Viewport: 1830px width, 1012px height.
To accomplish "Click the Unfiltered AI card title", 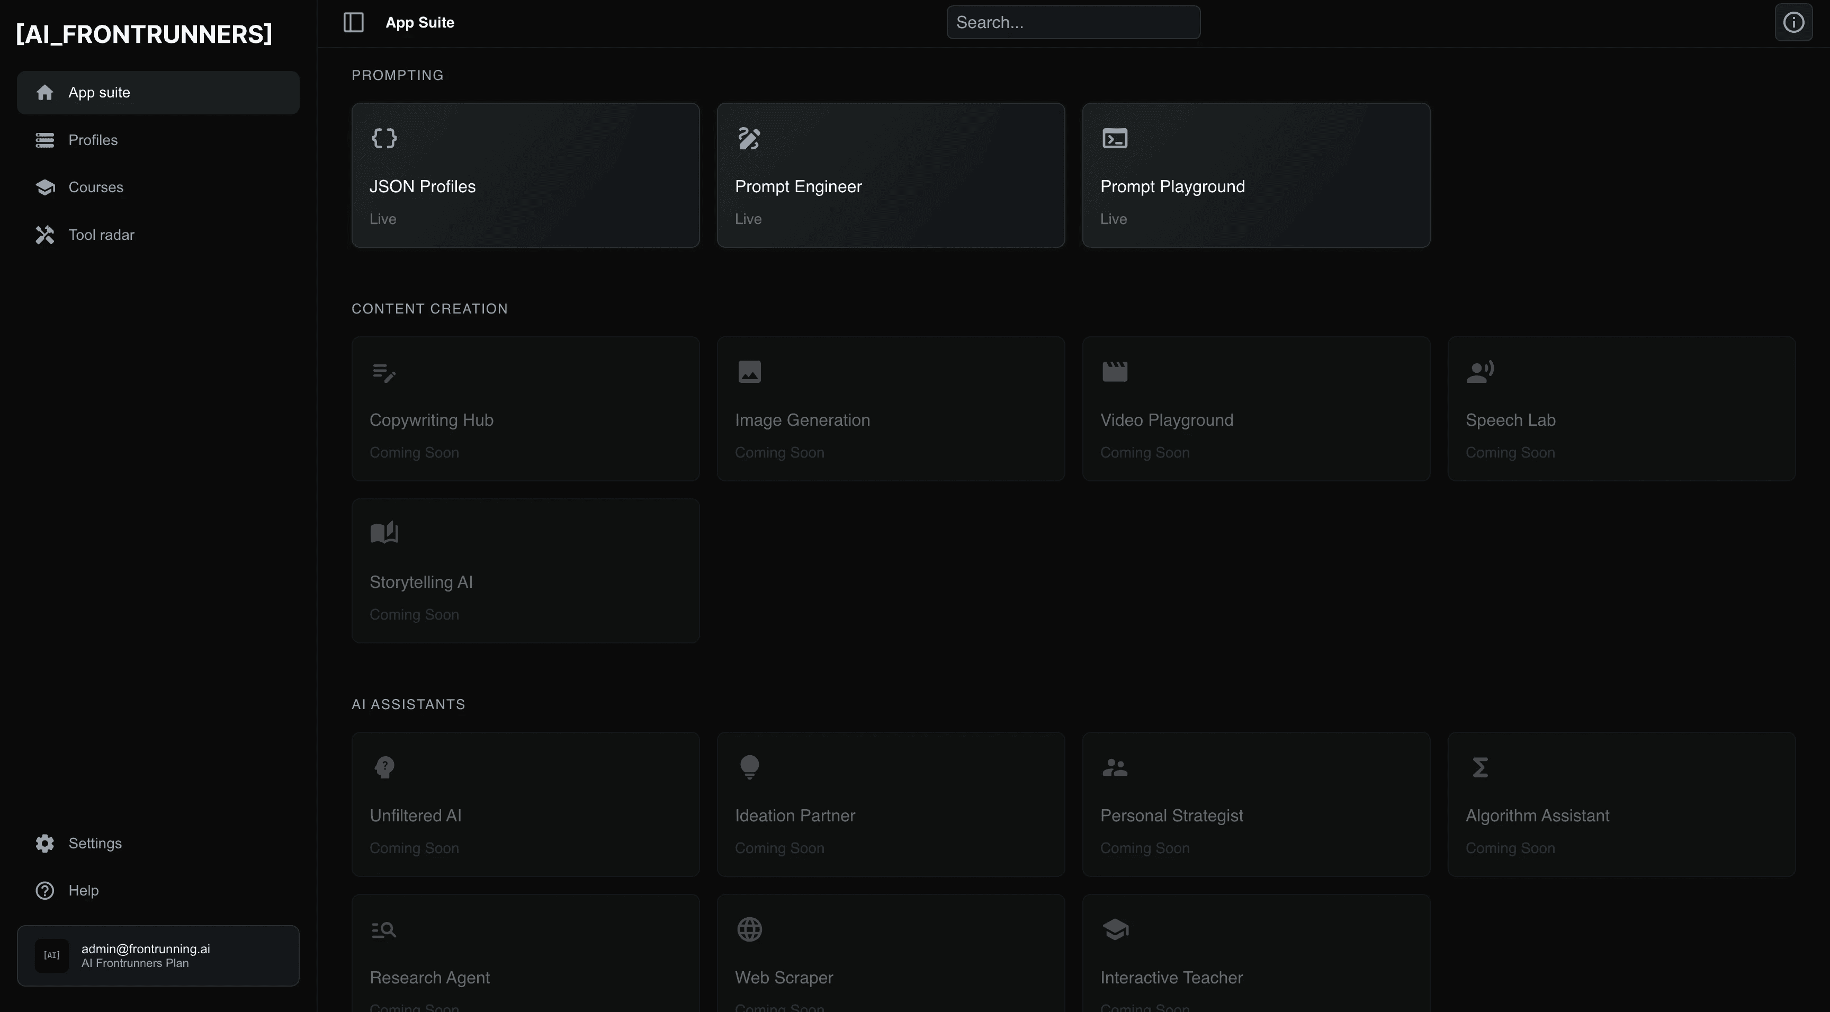I will click(x=416, y=816).
